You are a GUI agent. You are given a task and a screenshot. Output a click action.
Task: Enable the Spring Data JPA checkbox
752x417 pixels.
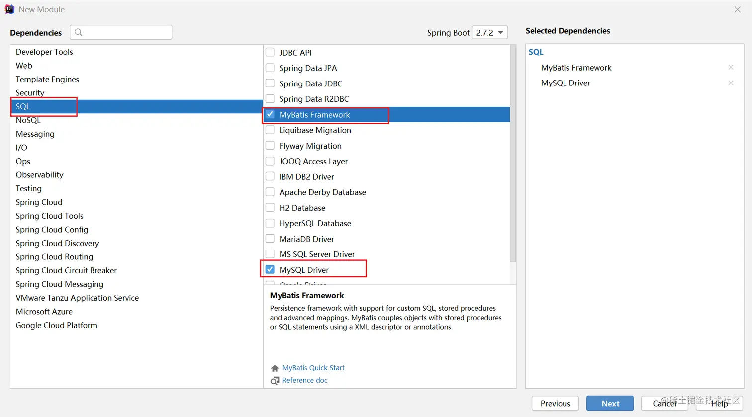coord(270,68)
